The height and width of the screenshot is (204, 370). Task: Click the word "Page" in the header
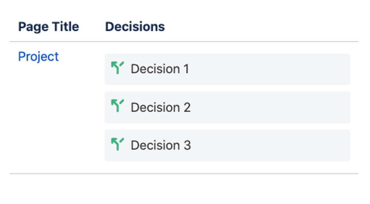pyautogui.click(x=31, y=27)
